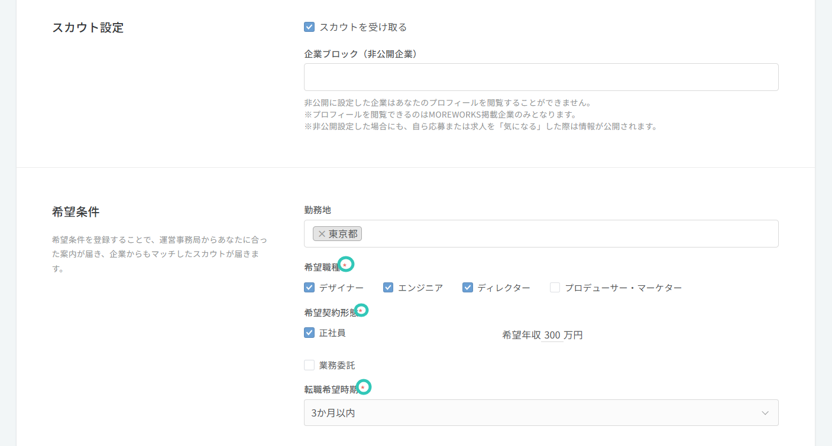
Task: Uncheck the スカウトを受け取る checkbox
Action: pyautogui.click(x=309, y=27)
